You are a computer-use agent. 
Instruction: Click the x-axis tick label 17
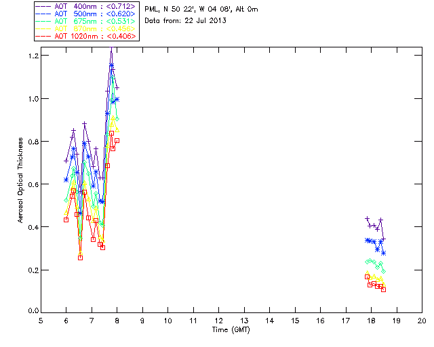tap(346, 321)
